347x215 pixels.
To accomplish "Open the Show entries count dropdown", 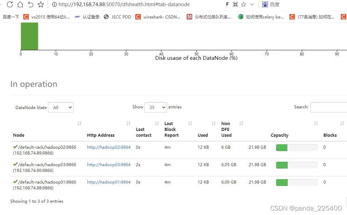I will click(x=156, y=107).
